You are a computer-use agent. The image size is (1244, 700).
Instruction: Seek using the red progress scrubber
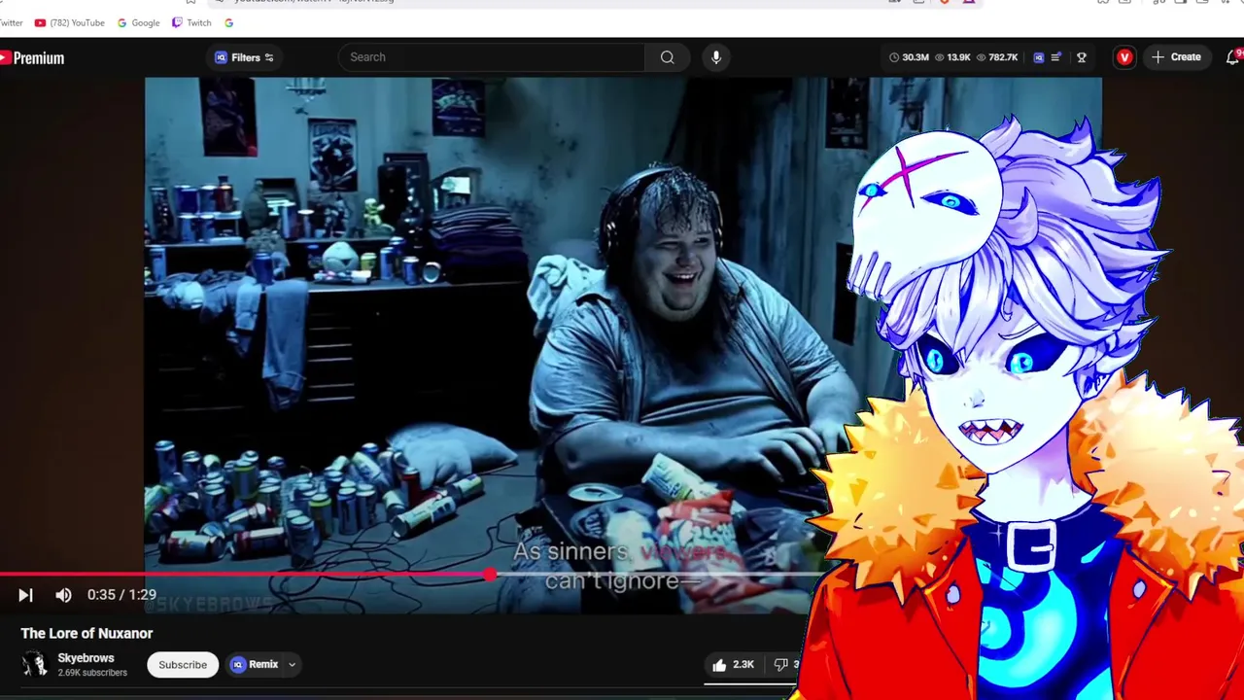click(490, 575)
